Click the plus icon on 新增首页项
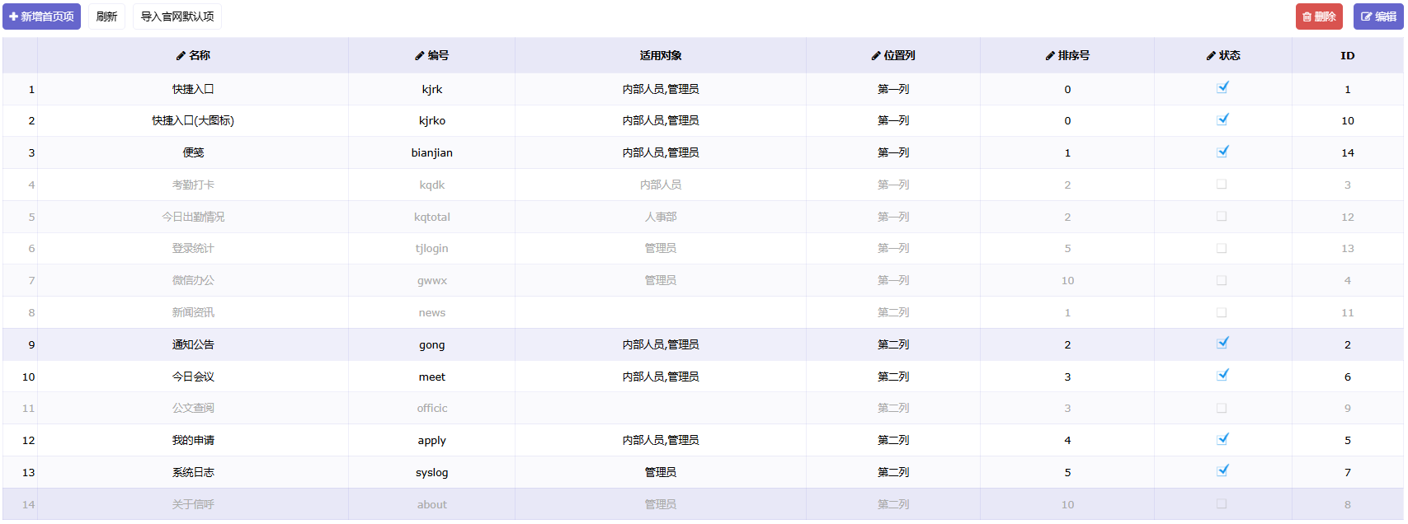The height and width of the screenshot is (524, 1408). (x=13, y=16)
